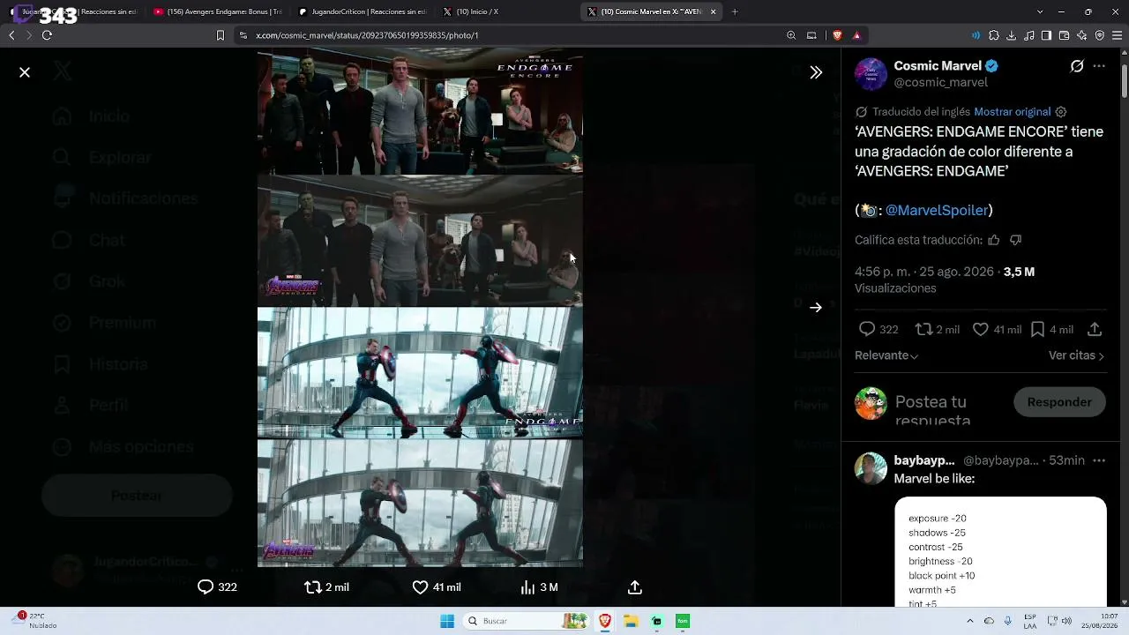Screen dimensions: 1129x635
Task: Click the x.com address bar URL
Action: click(x=367, y=35)
